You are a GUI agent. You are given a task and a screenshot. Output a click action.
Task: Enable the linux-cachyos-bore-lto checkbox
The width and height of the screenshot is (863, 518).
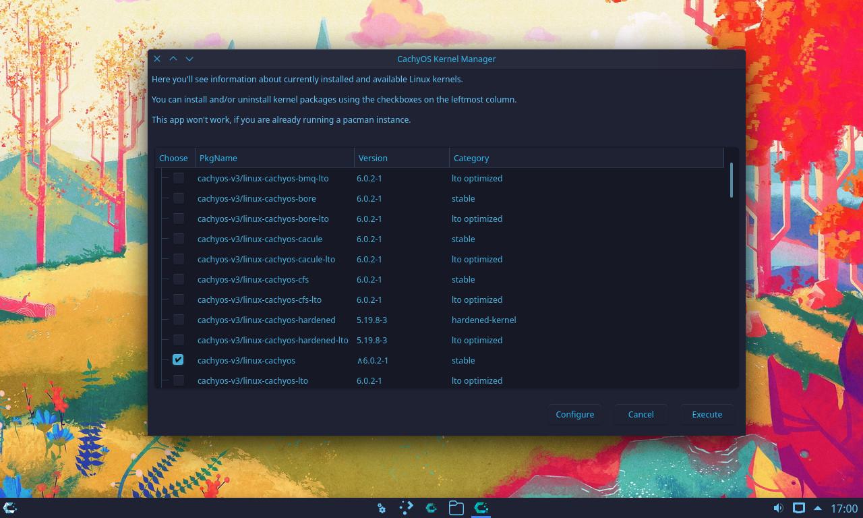(x=179, y=219)
